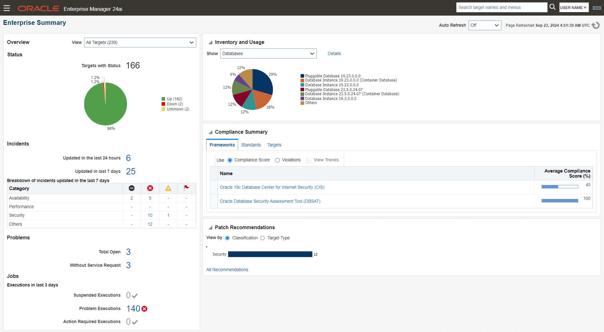Click red X icon beside Problem Executions
The height and width of the screenshot is (332, 604).
(x=144, y=309)
